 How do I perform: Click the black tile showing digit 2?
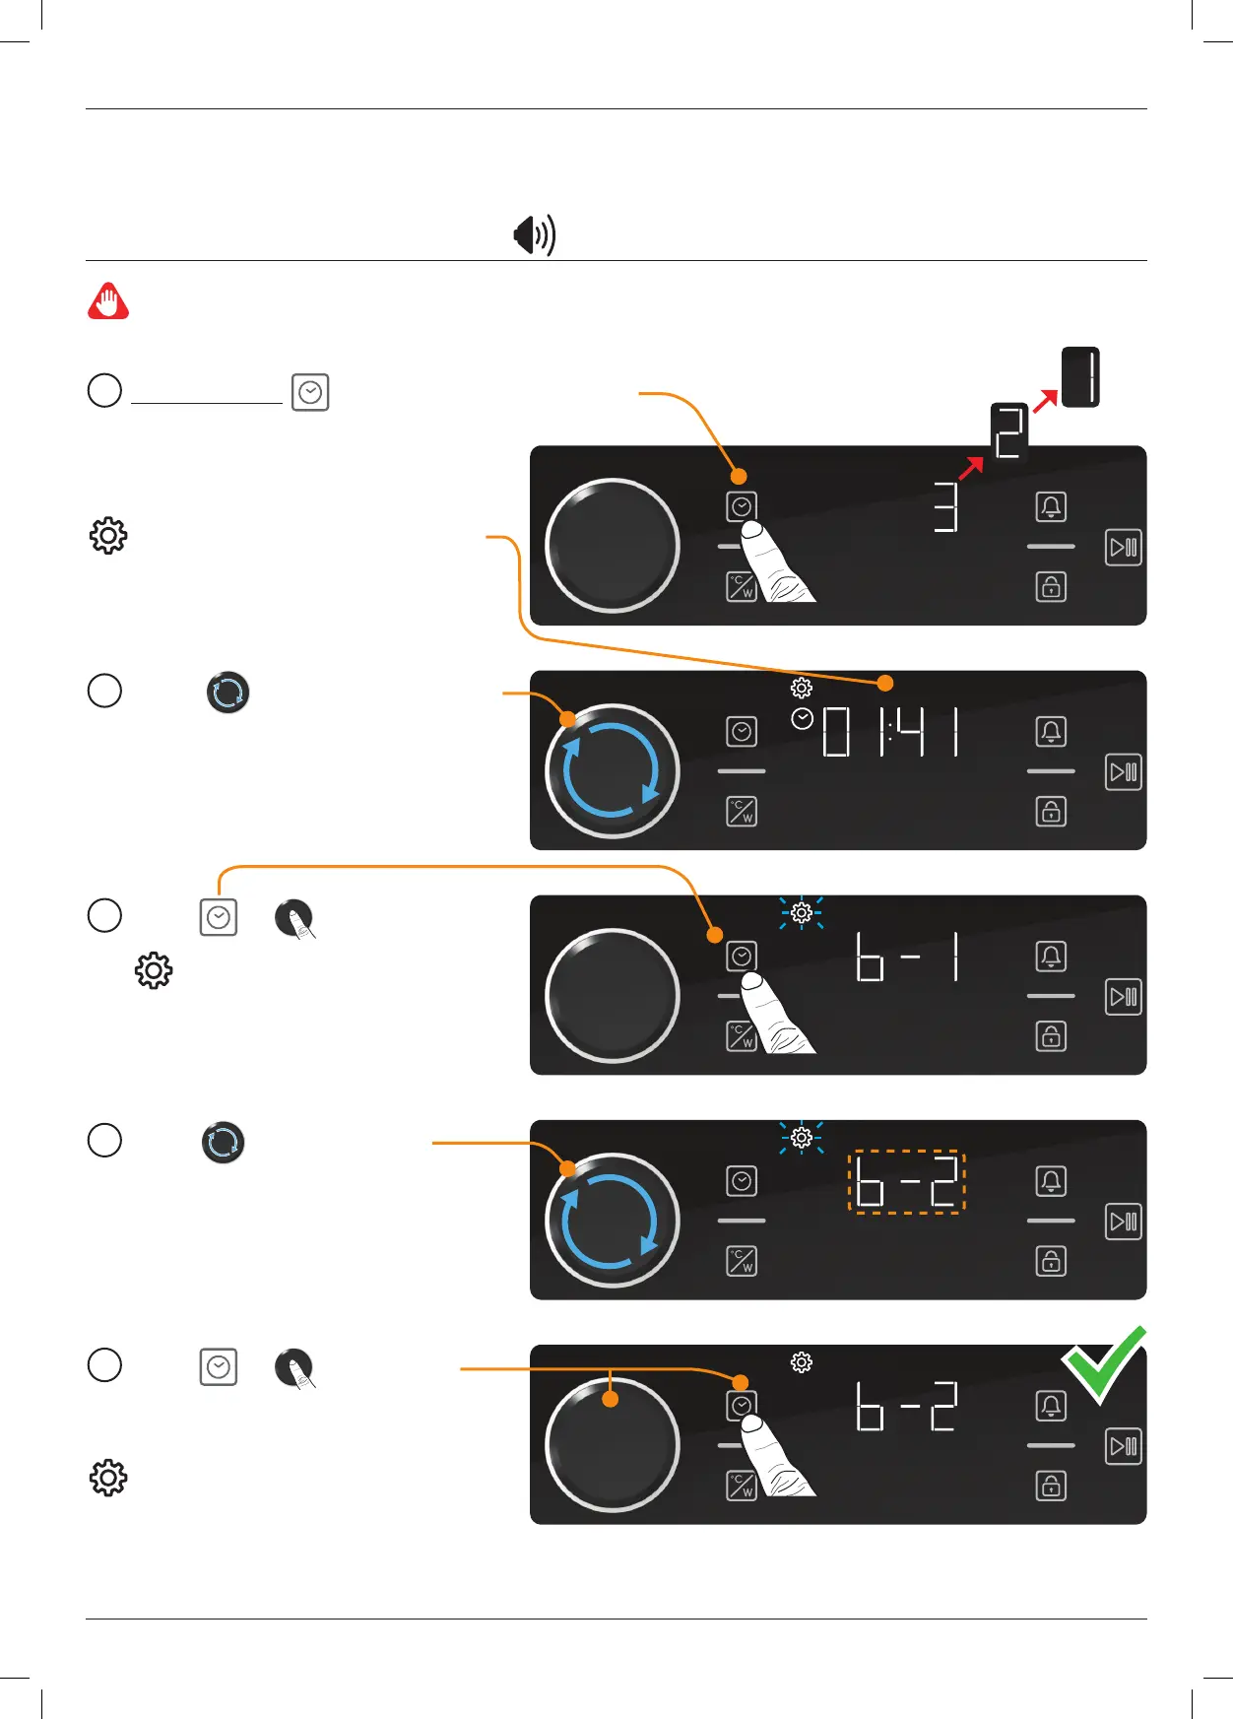pyautogui.click(x=1009, y=432)
